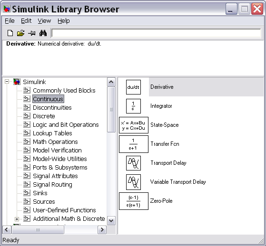The height and width of the screenshot is (246, 266).
Task: Select Commonly Used Blocks label
Action: click(x=64, y=91)
